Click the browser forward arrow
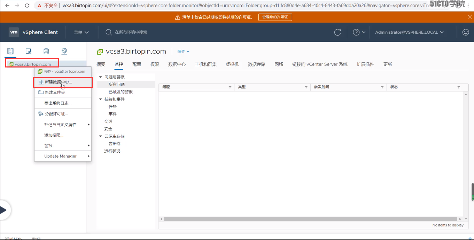The width and height of the screenshot is (474, 240). click(x=17, y=6)
